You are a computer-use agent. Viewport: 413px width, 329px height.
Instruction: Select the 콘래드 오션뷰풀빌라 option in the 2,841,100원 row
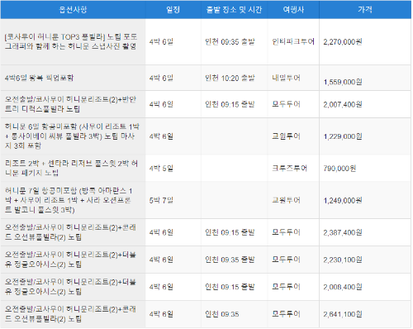70,314
